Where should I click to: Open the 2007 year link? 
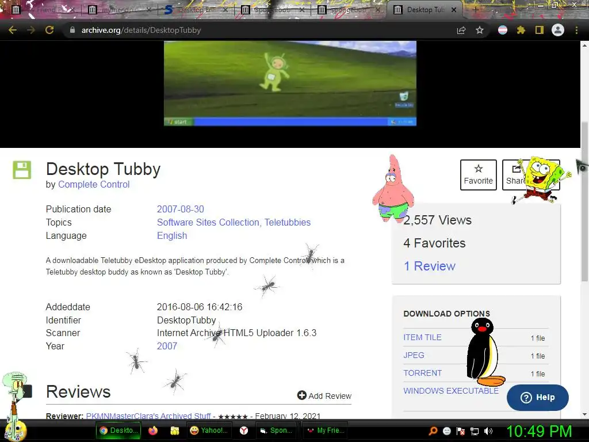(x=167, y=346)
